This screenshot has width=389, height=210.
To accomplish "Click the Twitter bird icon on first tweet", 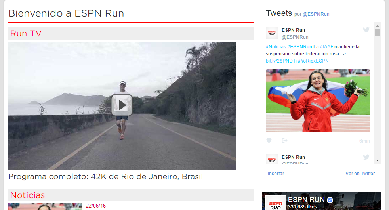I will pyautogui.click(x=366, y=30).
